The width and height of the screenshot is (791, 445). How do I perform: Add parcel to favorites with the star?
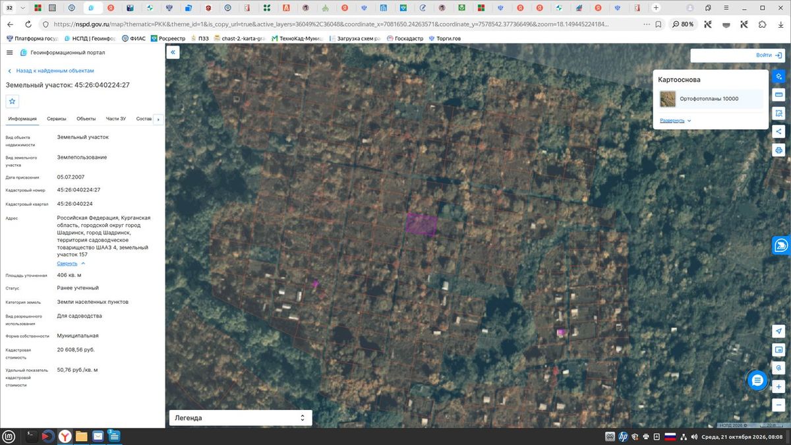[13, 101]
